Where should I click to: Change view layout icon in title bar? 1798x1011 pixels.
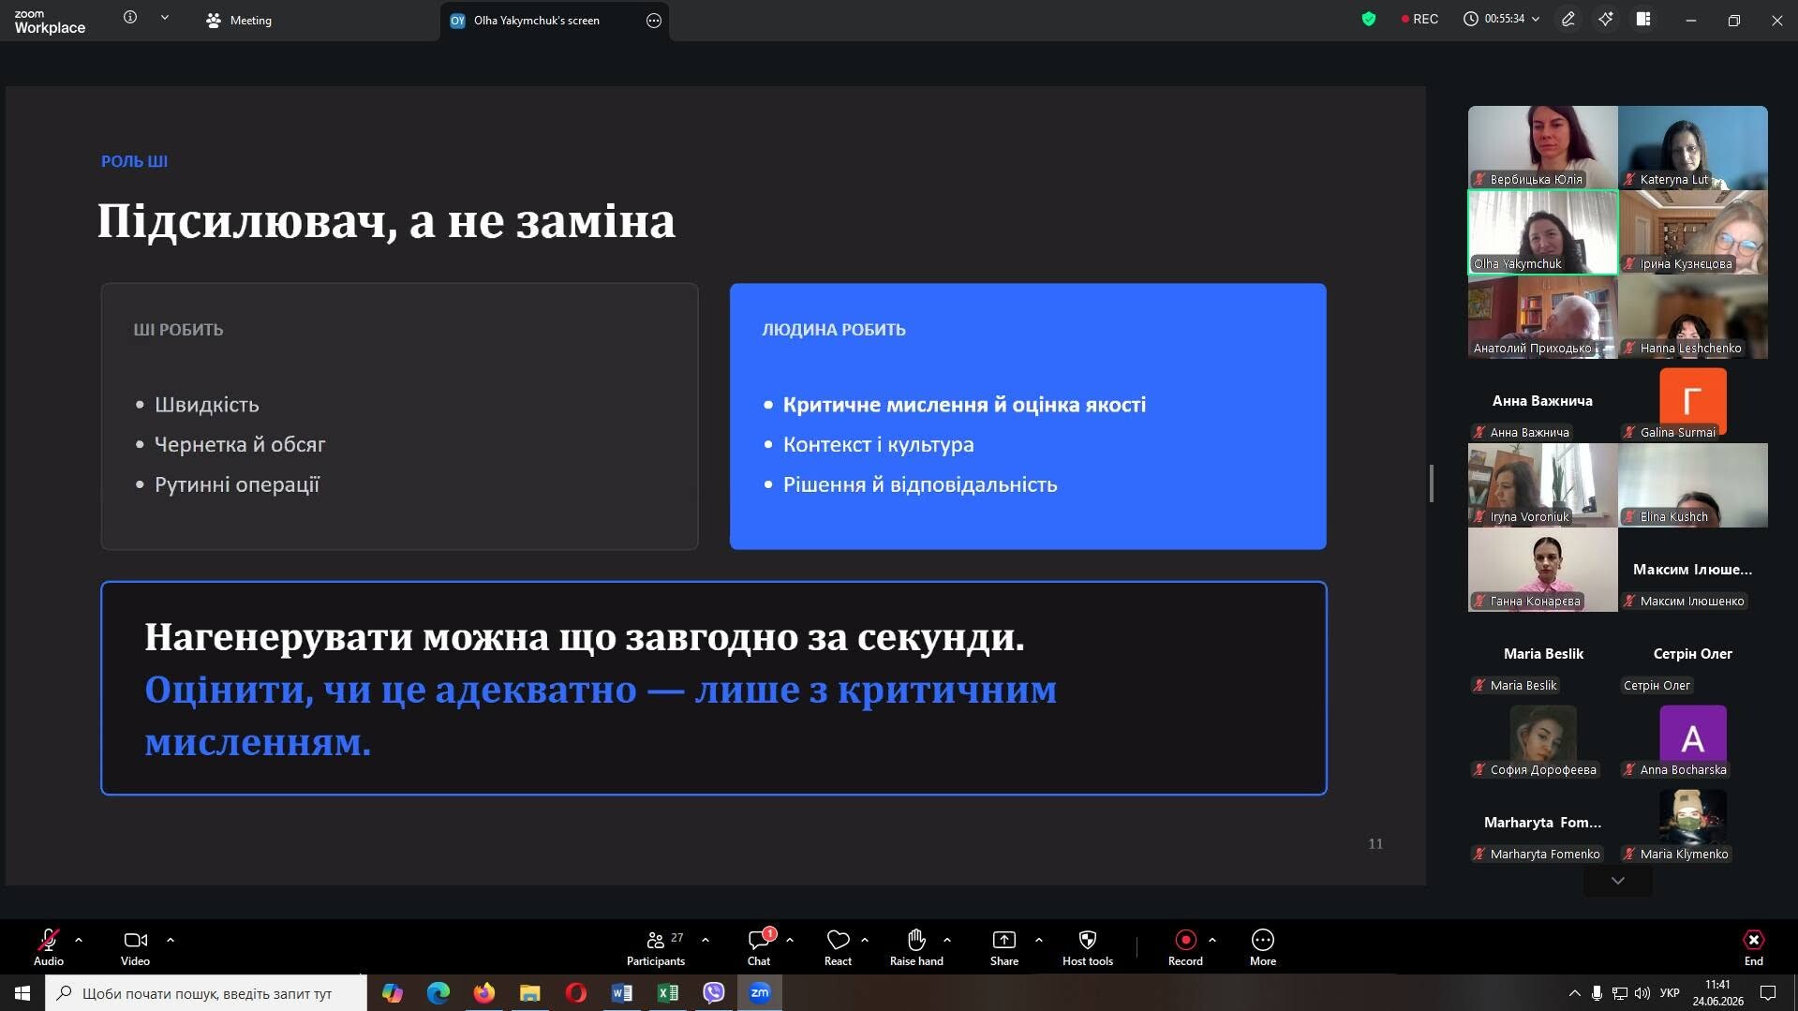click(1643, 19)
